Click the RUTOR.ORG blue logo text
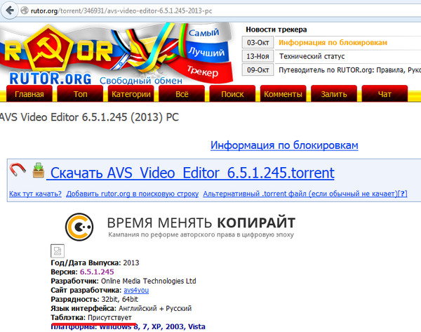This screenshot has width=421, height=332. point(51,79)
